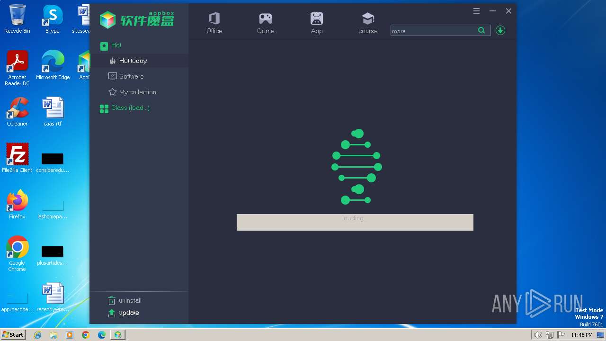Image resolution: width=606 pixels, height=341 pixels.
Task: Open Microsoft Edge desktop shortcut
Action: pos(53,65)
